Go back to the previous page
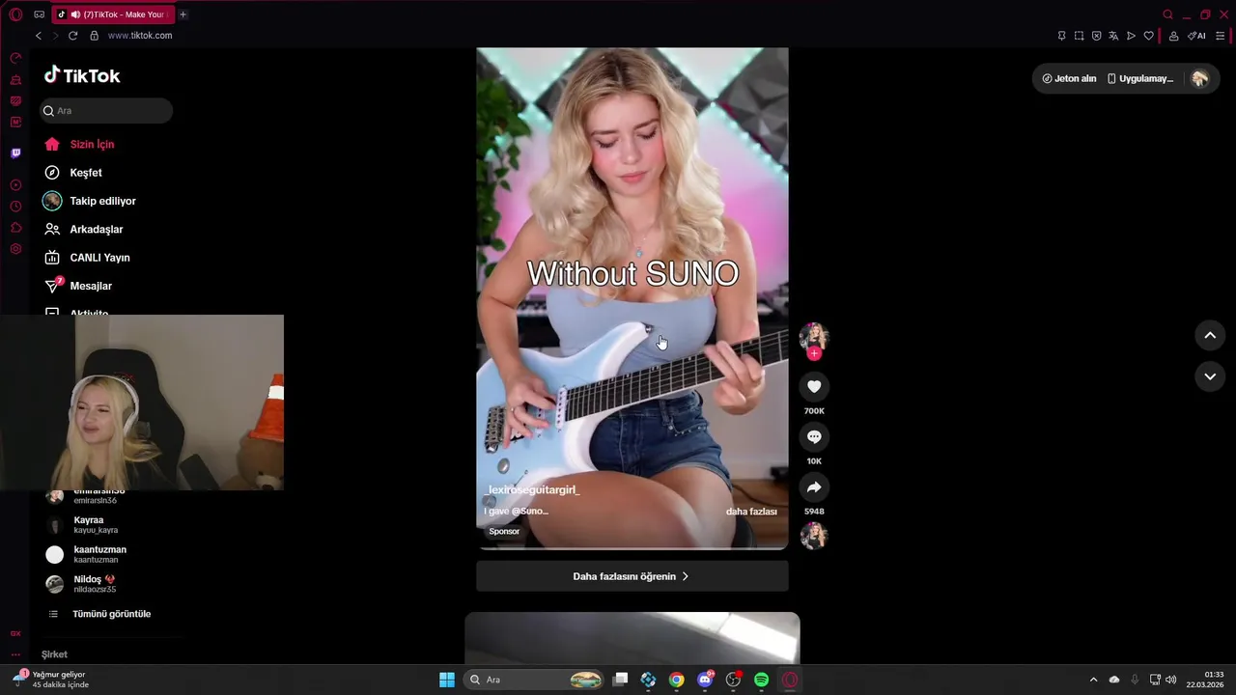 (x=39, y=36)
